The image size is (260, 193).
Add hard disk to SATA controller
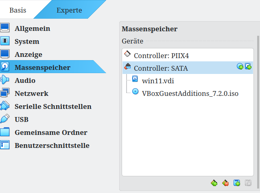coord(248,67)
